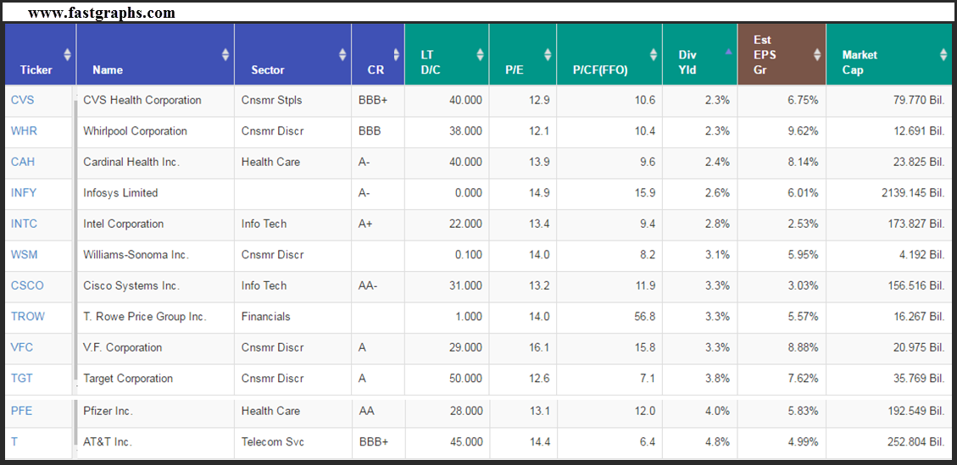Click CR column sort arrows
This screenshot has height=465, width=957.
(x=396, y=55)
